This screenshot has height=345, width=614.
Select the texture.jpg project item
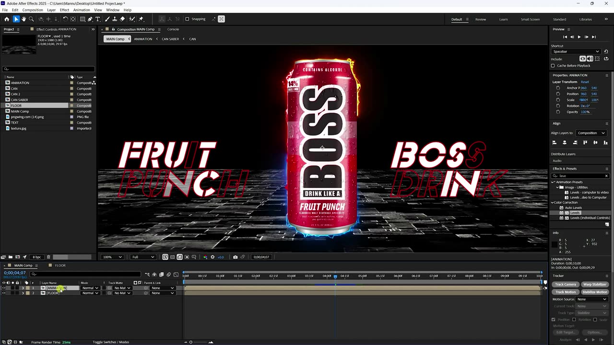(19, 128)
